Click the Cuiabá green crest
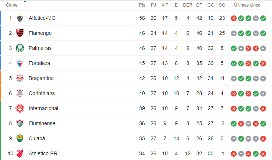The width and height of the screenshot is (272, 160). [x=20, y=138]
